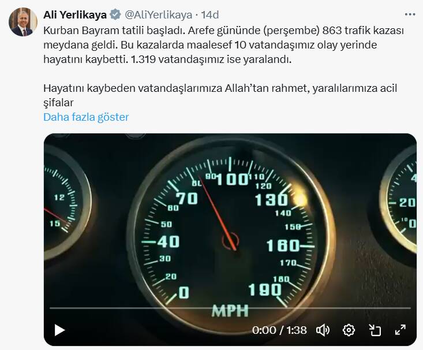Click the Hayatını kaybeden vatandaşlarımıza paragraph
This screenshot has width=423, height=350.
click(220, 95)
